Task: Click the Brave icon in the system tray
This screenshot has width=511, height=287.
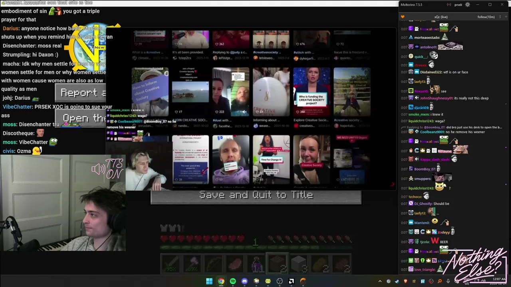Action: tap(406, 281)
